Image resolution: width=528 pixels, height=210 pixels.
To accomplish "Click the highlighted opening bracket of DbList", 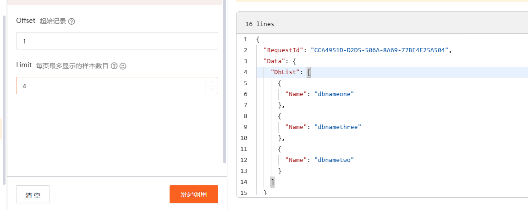I will tap(308, 72).
